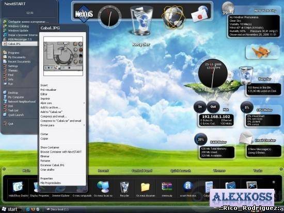Viewport: 284px width, 213px height.
Task: Open the Recycler icon in the bottom dock
Action: (x=124, y=187)
